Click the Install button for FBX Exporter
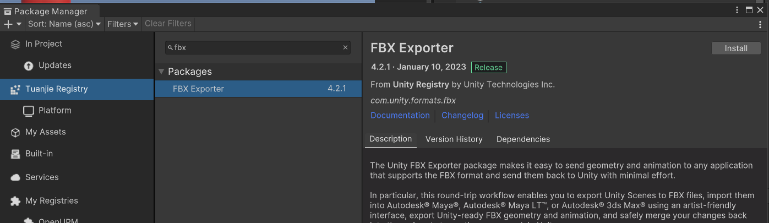 coord(736,48)
